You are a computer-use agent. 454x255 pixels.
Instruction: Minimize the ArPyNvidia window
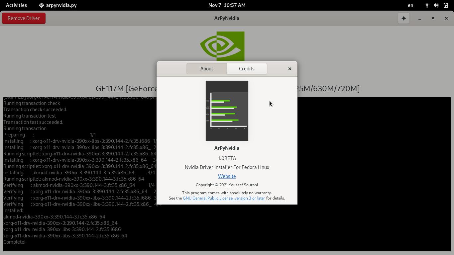click(420, 18)
